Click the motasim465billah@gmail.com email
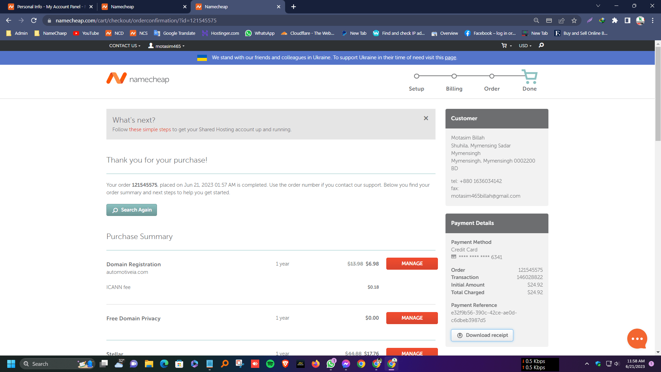Image resolution: width=661 pixels, height=372 pixels. point(485,196)
